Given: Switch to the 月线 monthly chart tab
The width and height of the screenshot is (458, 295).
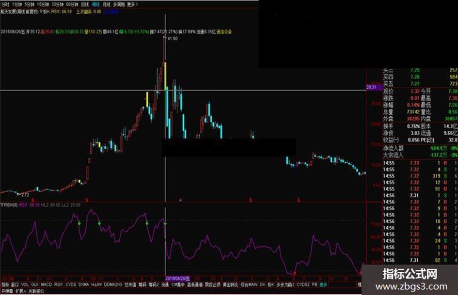Looking at the screenshot, I should pos(107,4).
